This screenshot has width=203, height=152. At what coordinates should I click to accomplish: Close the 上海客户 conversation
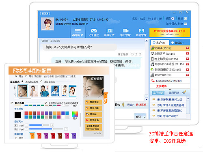coord(188,54)
